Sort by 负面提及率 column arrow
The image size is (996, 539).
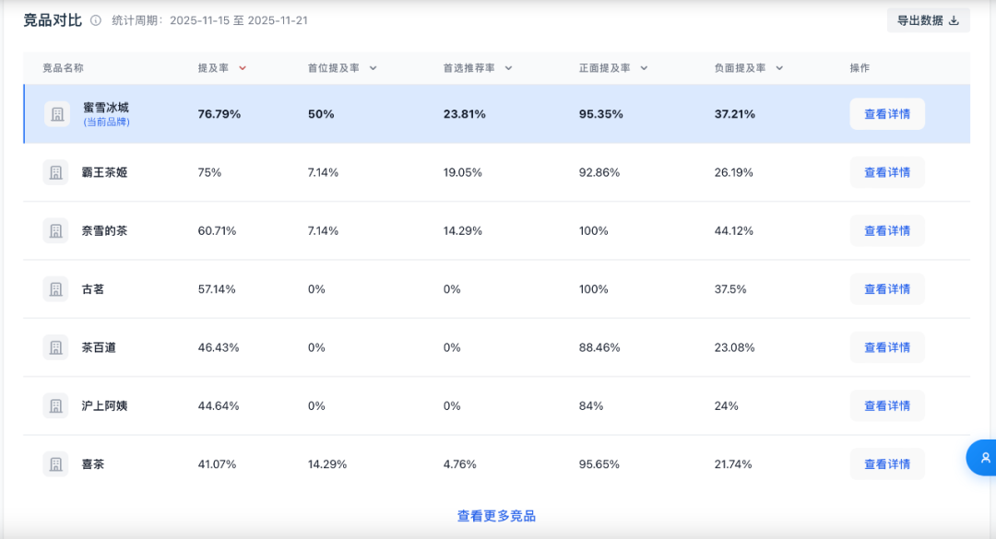(779, 68)
